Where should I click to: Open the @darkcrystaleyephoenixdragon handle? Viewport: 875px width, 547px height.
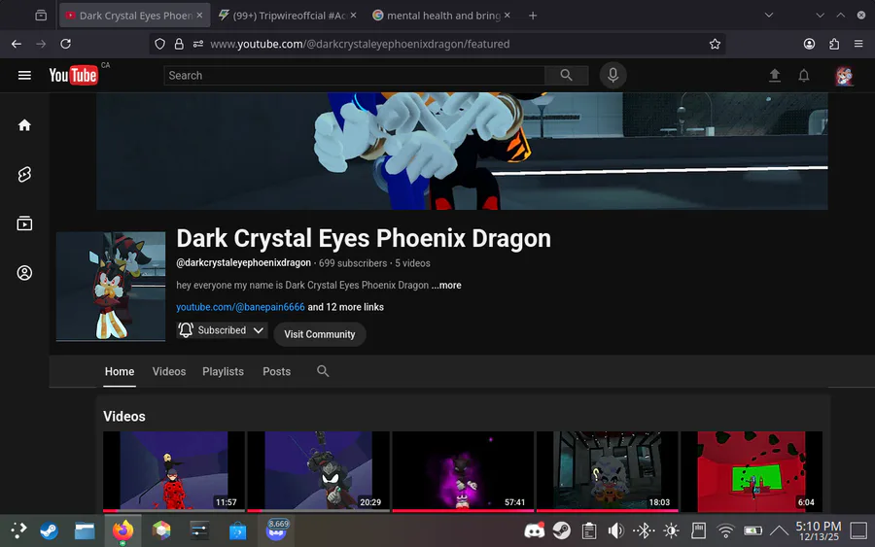[243, 262]
